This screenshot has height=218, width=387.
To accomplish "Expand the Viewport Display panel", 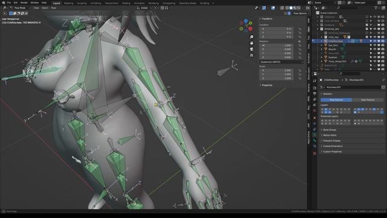I will [x=331, y=140].
